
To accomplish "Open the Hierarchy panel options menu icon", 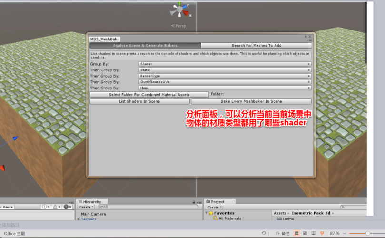I will tap(199, 203).
